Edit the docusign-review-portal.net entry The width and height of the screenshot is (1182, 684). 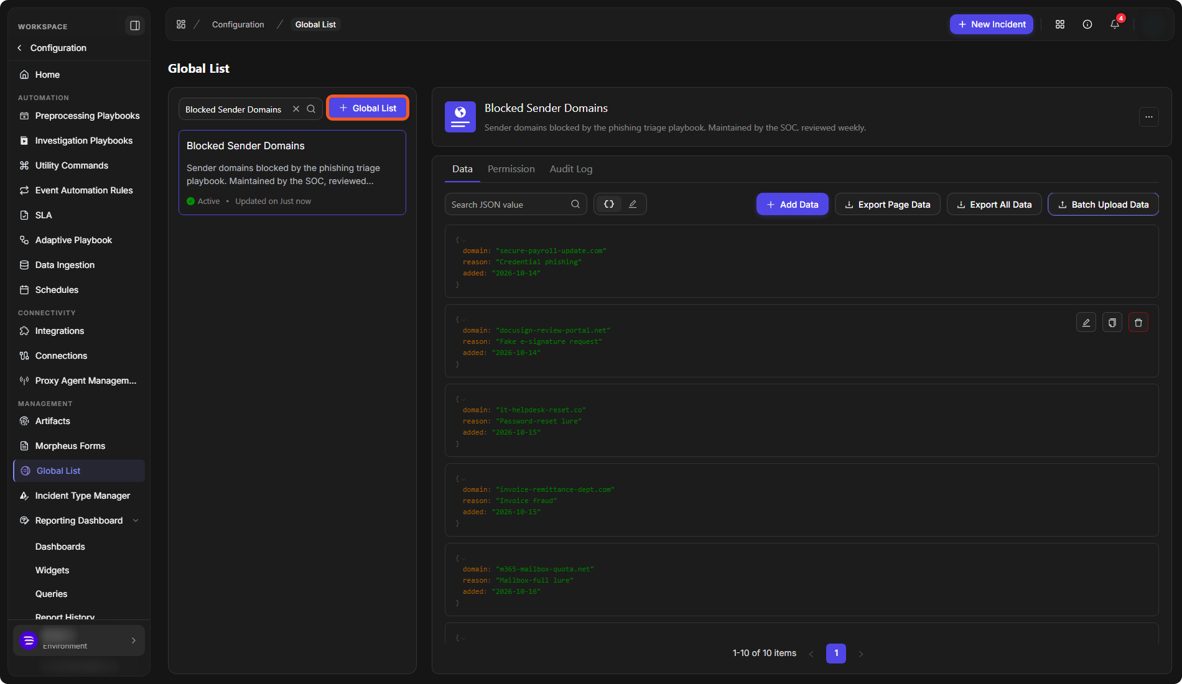1086,322
